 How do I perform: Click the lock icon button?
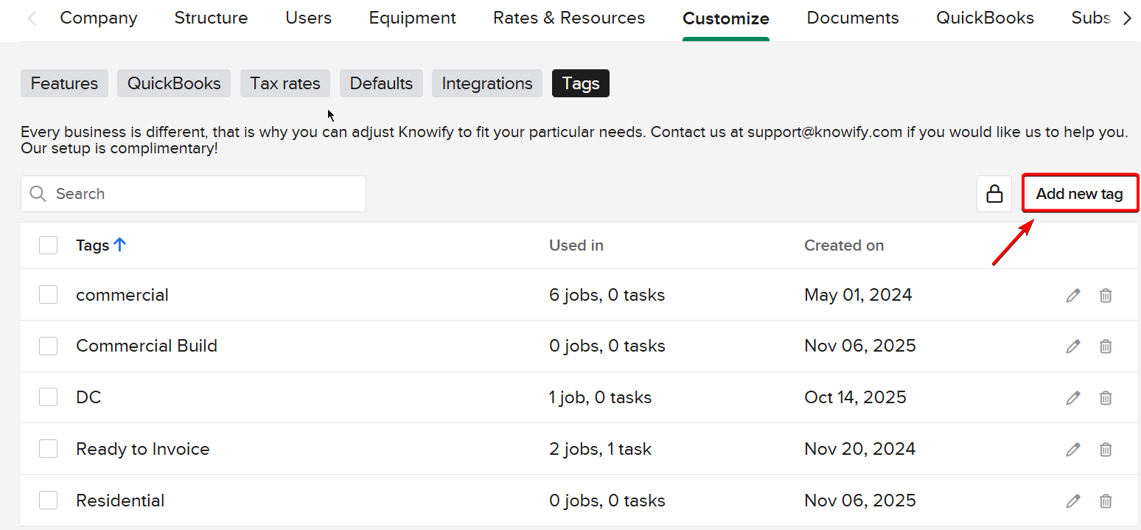tap(994, 194)
